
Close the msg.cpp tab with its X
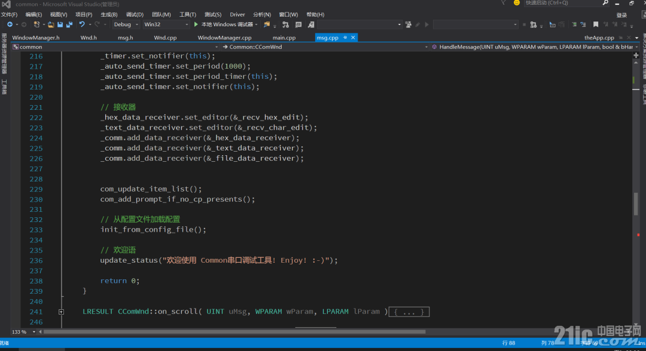coord(353,38)
